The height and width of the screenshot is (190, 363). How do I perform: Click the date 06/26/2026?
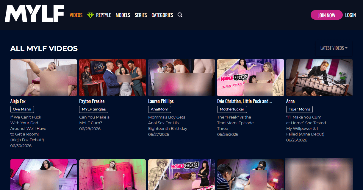point(228,135)
